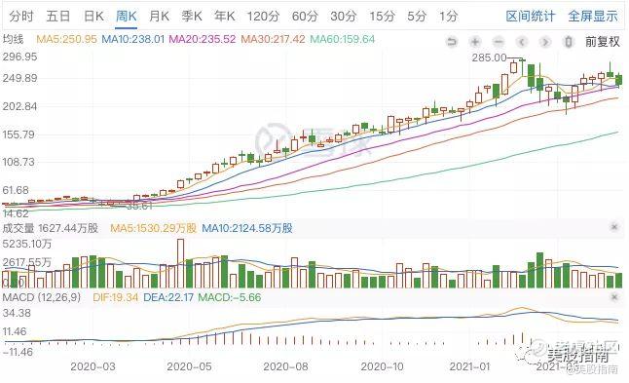The image size is (629, 383).
Task: Click the 34.38 MACD axis label
Action: 17,313
